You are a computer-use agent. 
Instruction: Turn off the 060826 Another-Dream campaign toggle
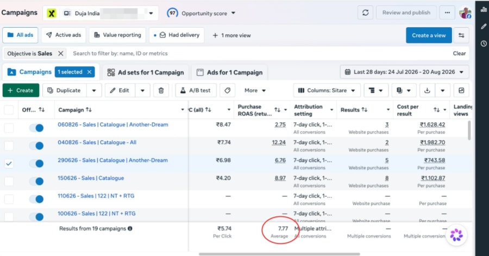[x=36, y=128]
